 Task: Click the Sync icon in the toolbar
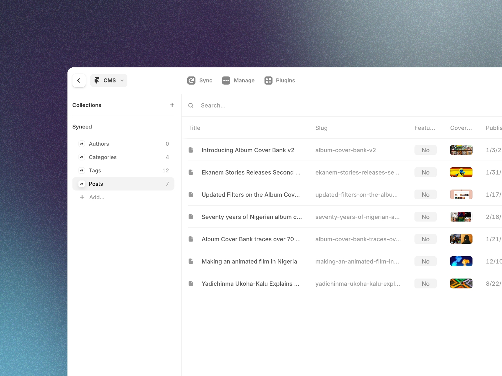click(191, 80)
